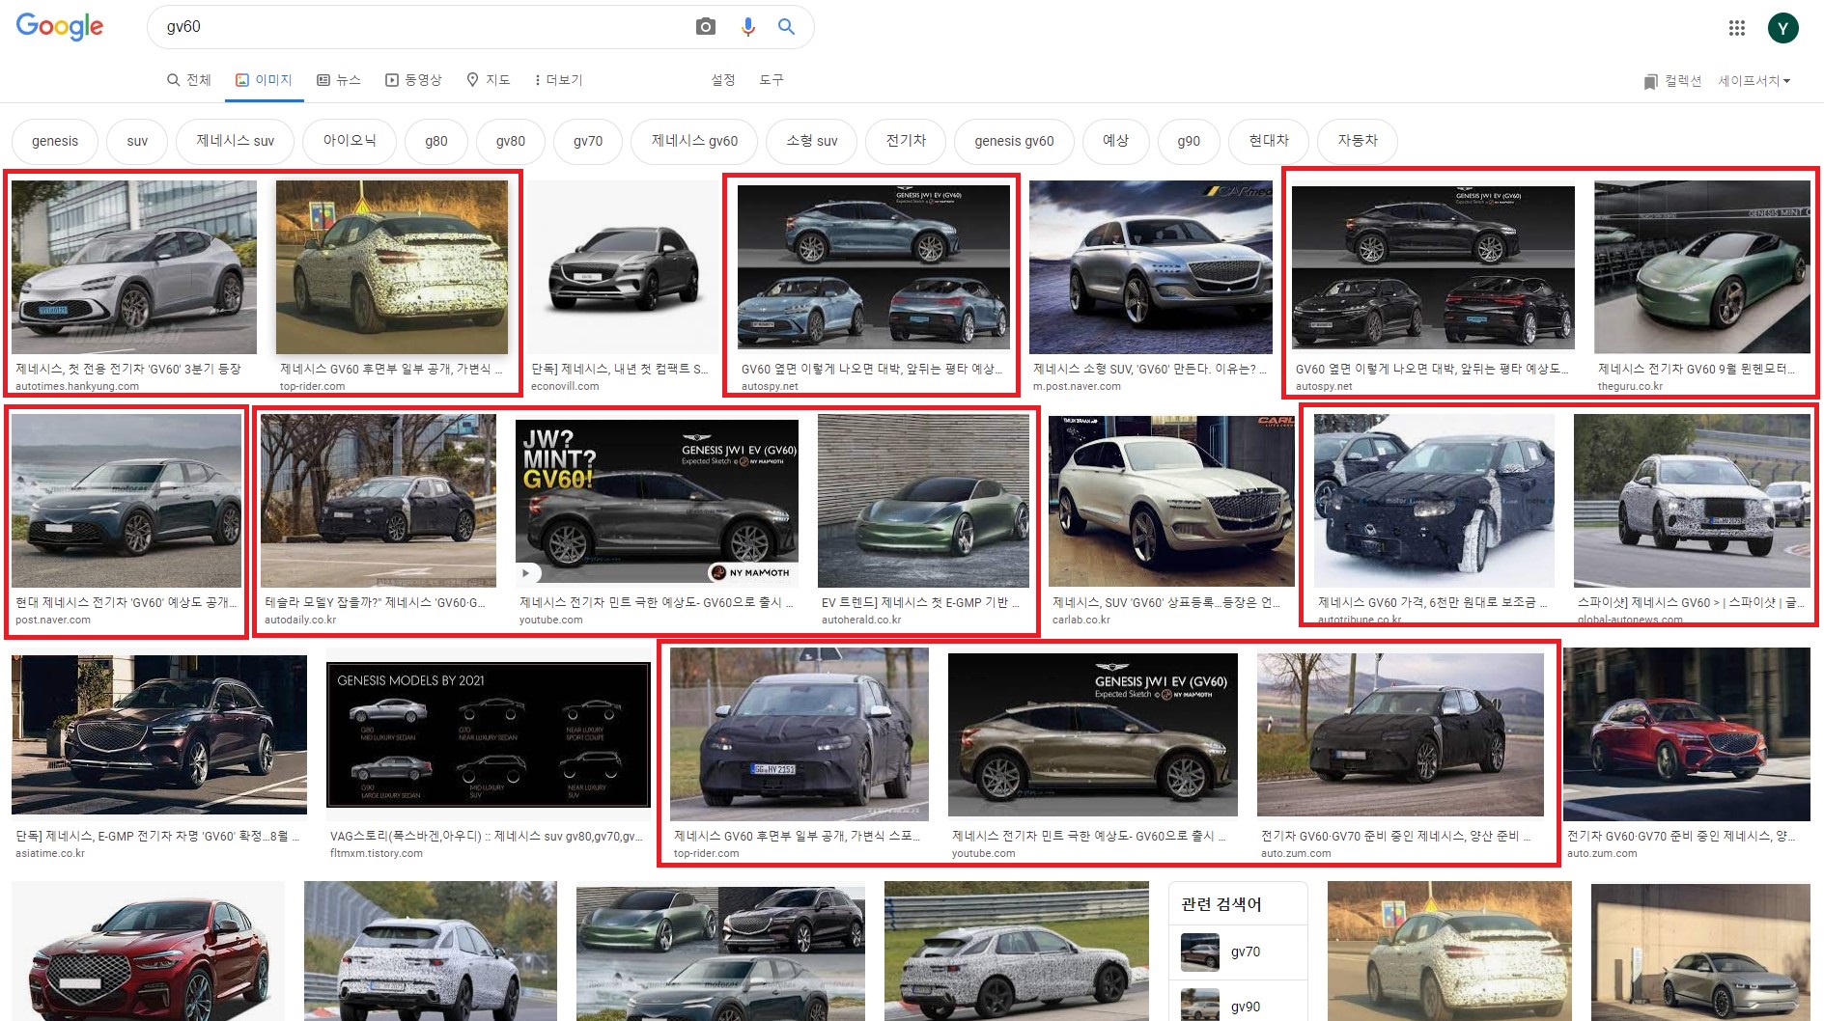Open related search gv90

point(1239,1003)
